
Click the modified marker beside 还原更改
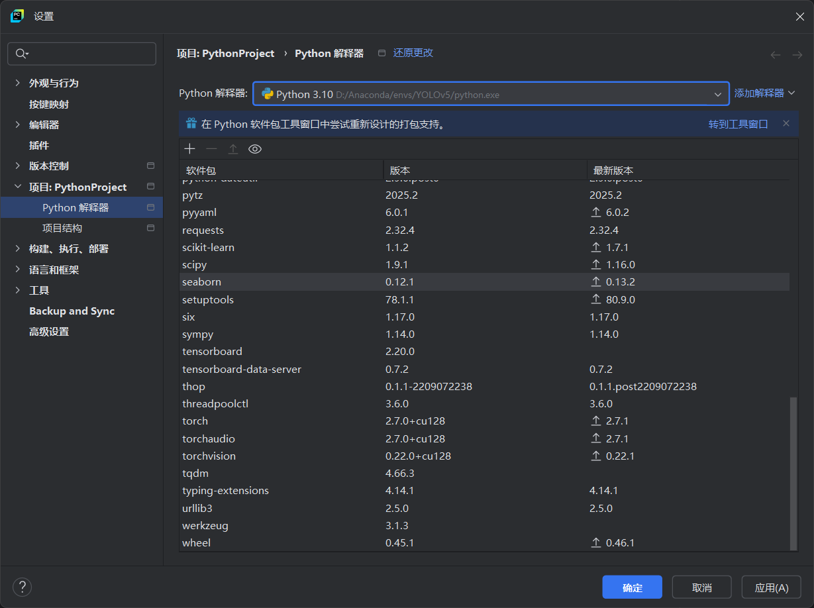382,53
